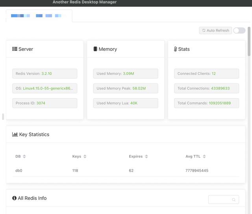This screenshot has height=214, width=252.
Task: Click the Total Connections 43389633 tag
Action: (206, 88)
